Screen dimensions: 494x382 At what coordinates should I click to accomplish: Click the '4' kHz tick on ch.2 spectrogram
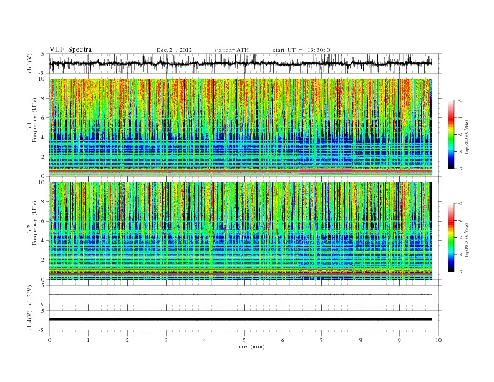click(x=43, y=240)
